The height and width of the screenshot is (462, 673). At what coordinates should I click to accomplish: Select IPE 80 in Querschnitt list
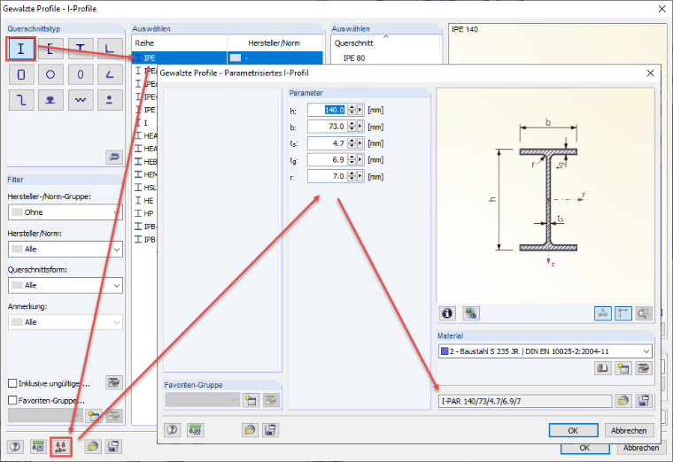click(x=354, y=58)
